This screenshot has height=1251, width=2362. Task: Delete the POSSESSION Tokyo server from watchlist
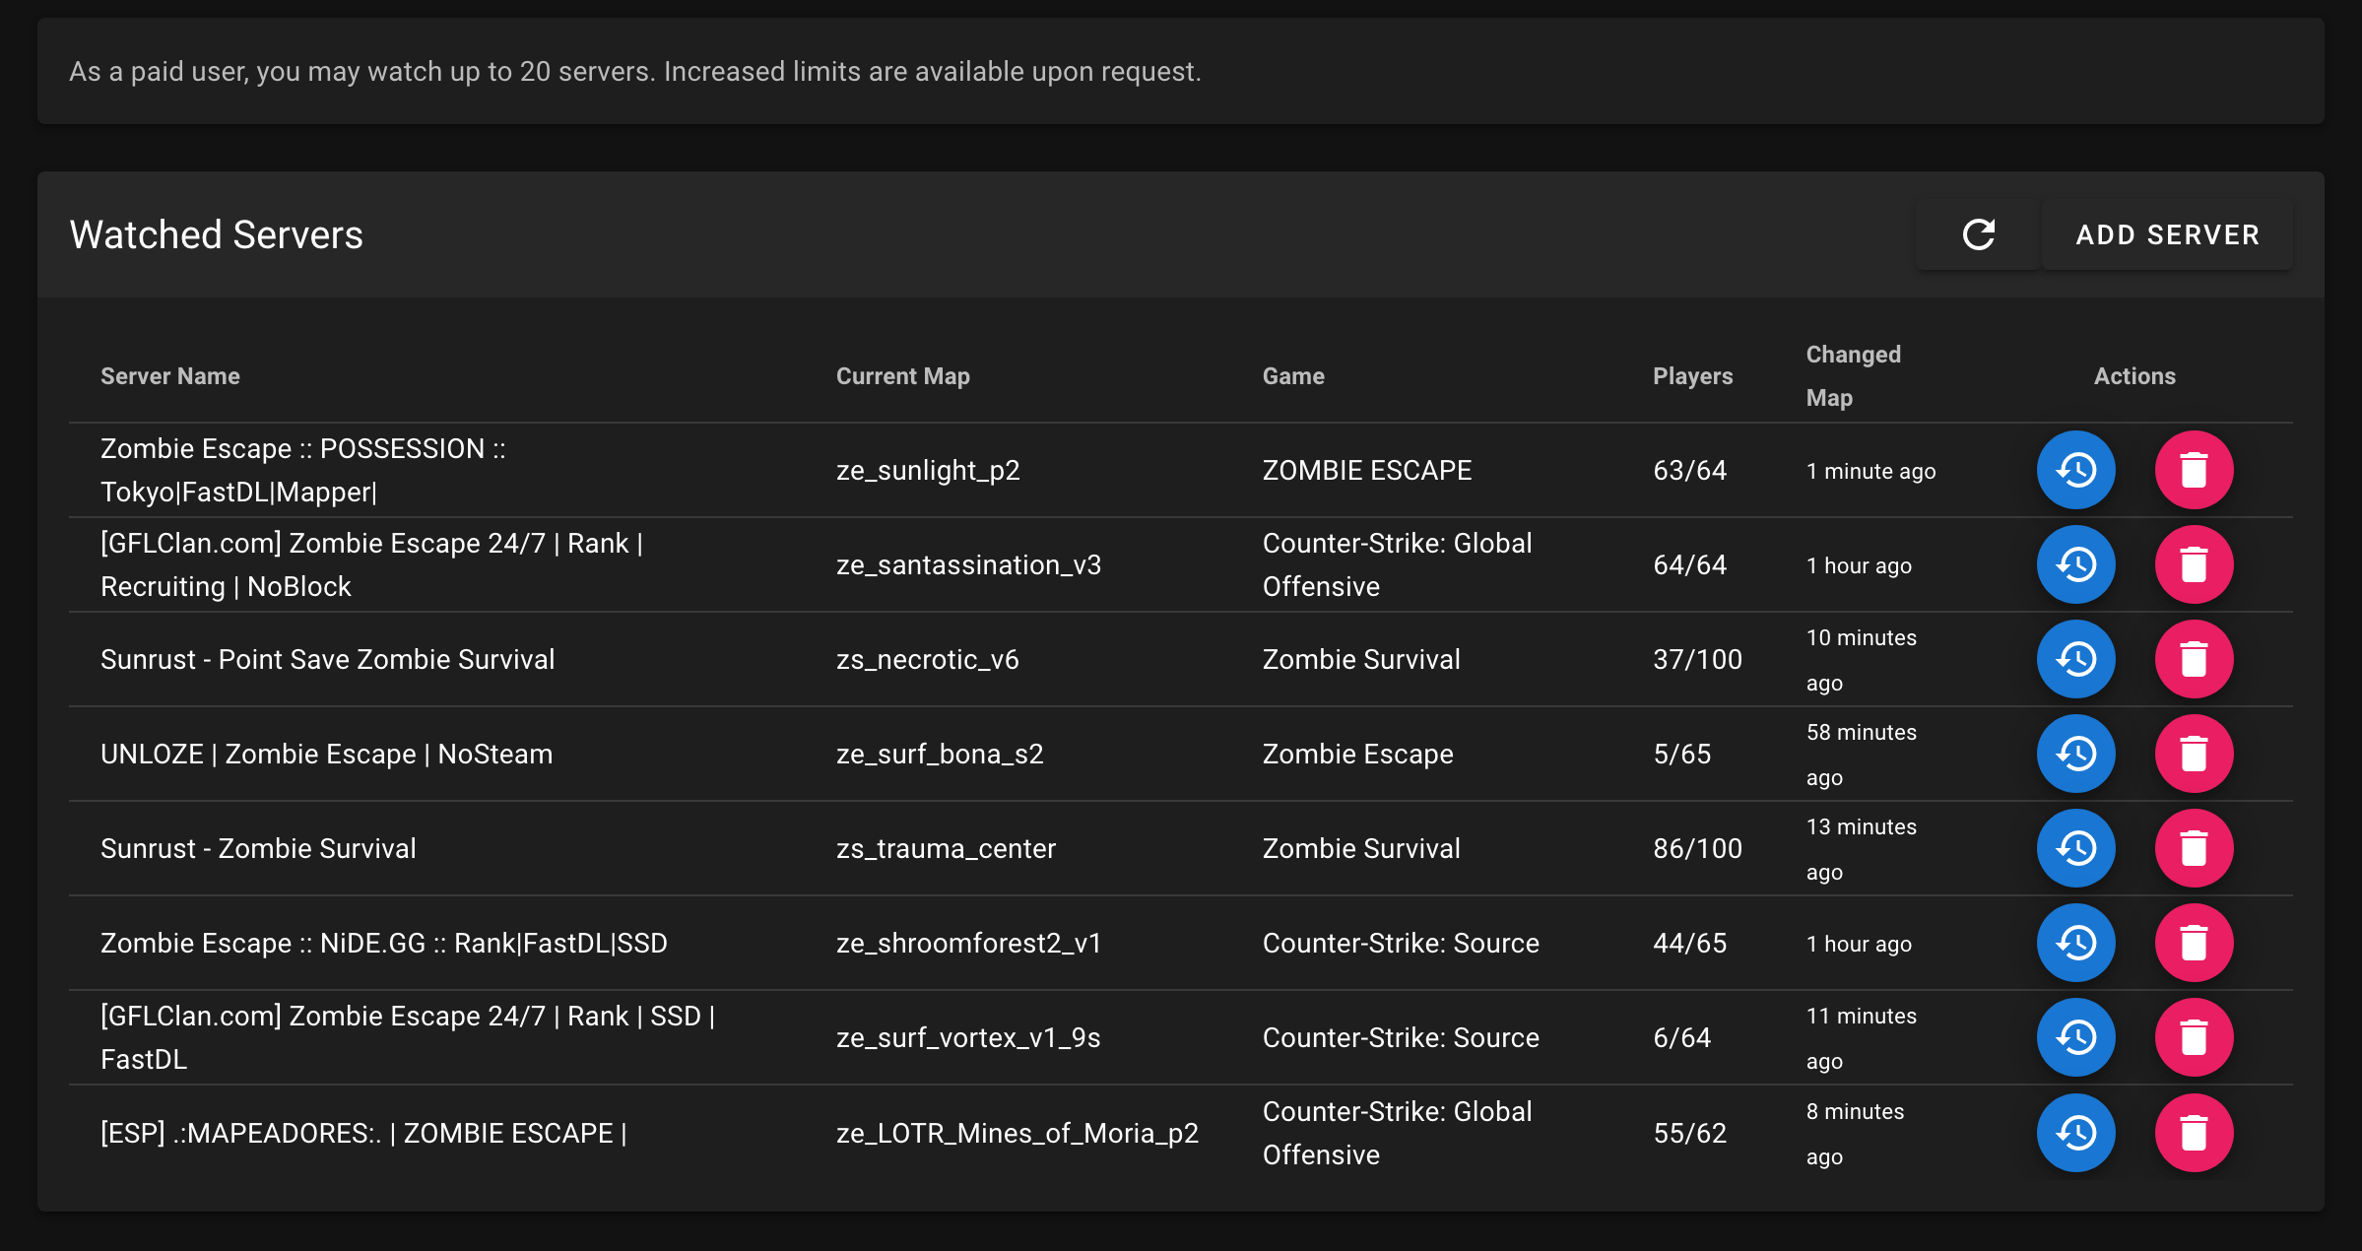[x=2194, y=470]
